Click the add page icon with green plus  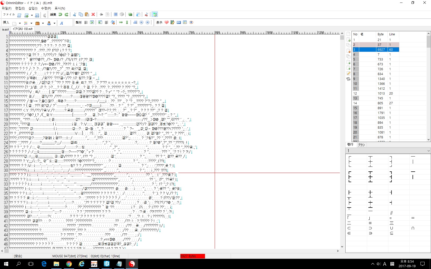348,39
